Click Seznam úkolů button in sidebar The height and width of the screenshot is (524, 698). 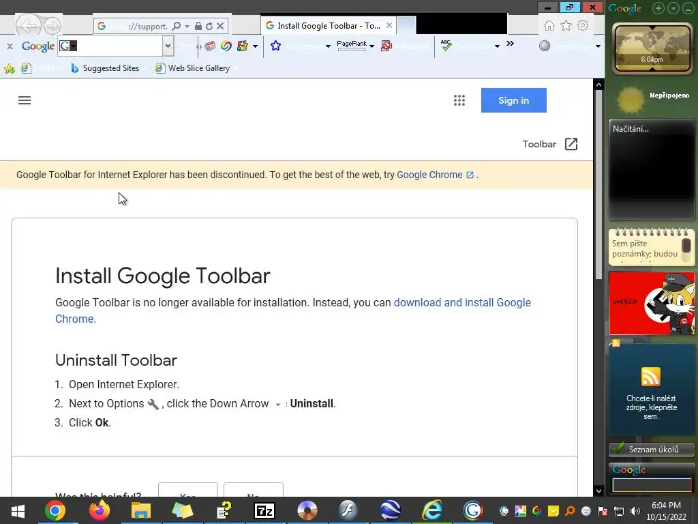pyautogui.click(x=651, y=449)
